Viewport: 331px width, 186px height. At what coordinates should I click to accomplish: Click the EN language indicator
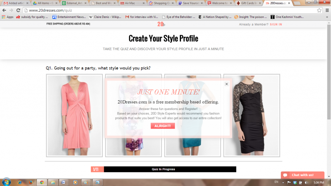click(x=276, y=182)
